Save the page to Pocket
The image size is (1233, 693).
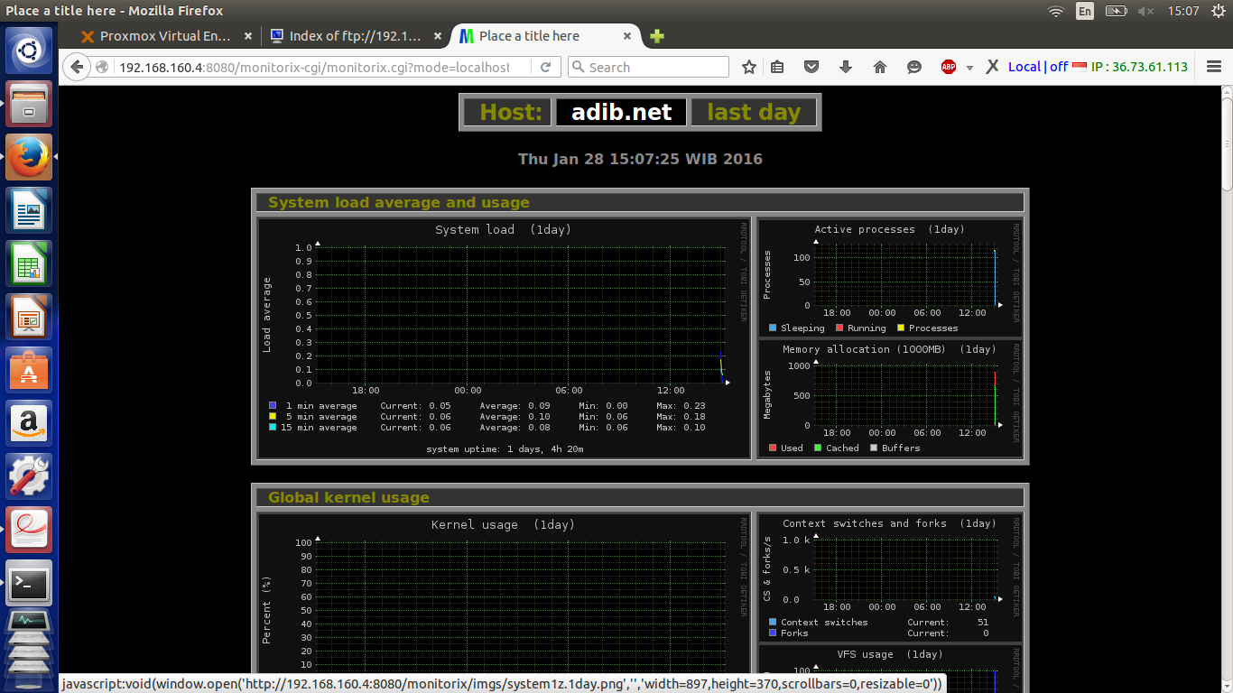tap(811, 67)
